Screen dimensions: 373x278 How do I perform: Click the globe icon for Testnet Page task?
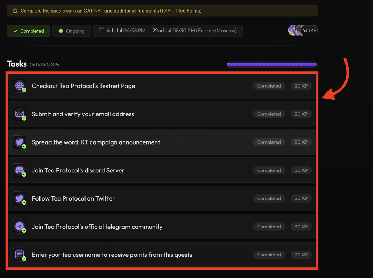(x=19, y=86)
